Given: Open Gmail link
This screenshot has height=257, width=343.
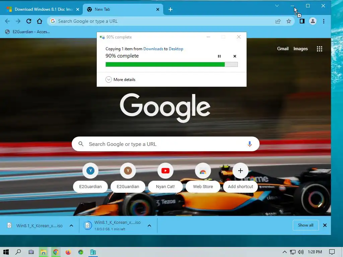Looking at the screenshot, I should tap(283, 49).
